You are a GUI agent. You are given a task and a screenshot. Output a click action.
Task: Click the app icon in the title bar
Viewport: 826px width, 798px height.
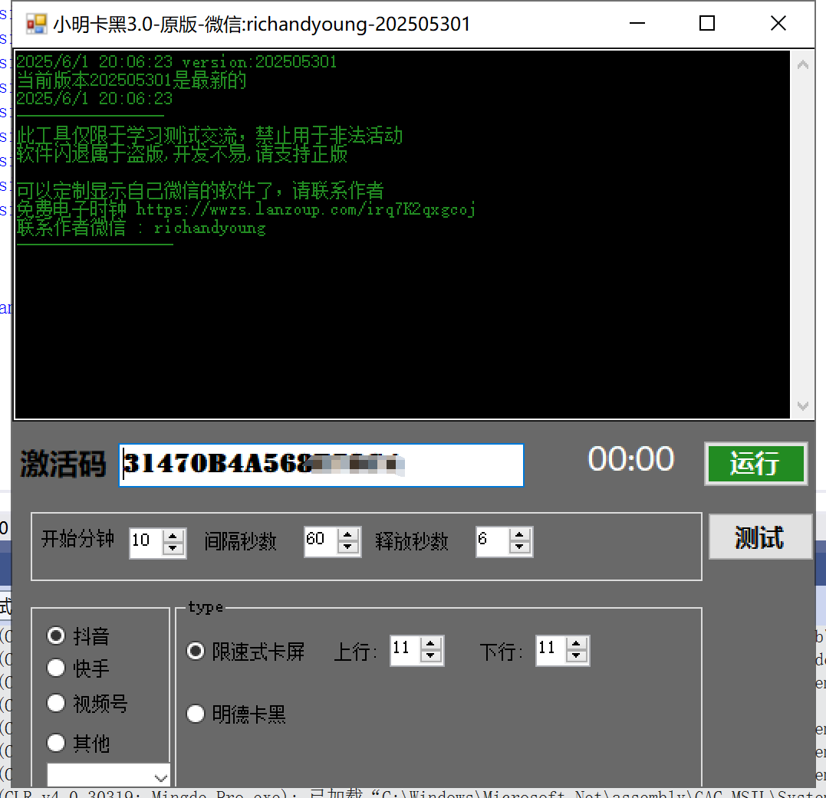[36, 24]
